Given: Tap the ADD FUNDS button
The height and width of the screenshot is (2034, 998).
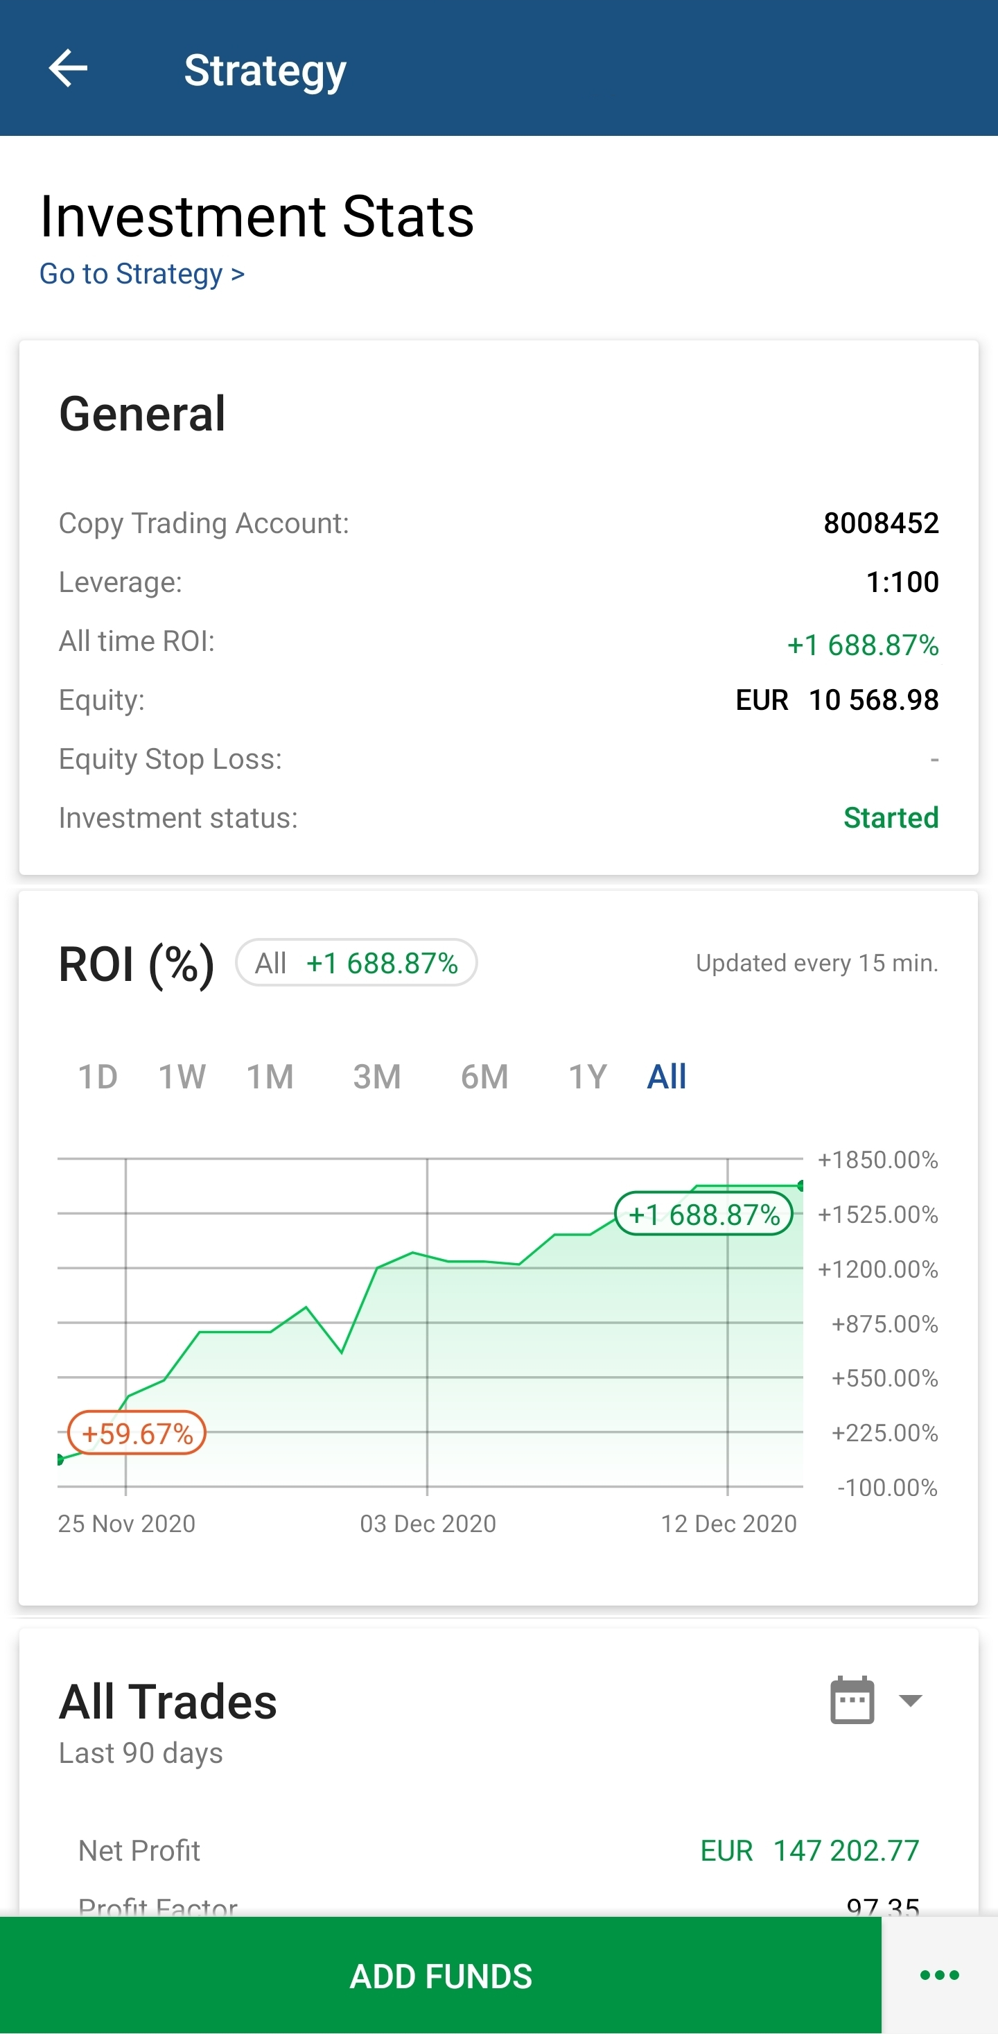Looking at the screenshot, I should point(441,1975).
